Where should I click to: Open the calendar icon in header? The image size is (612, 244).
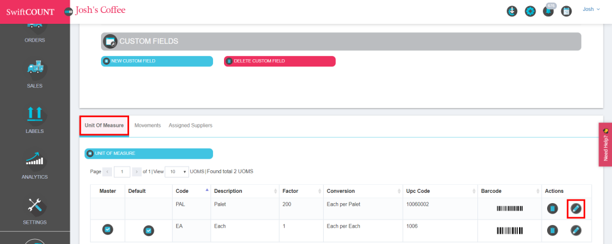click(566, 11)
